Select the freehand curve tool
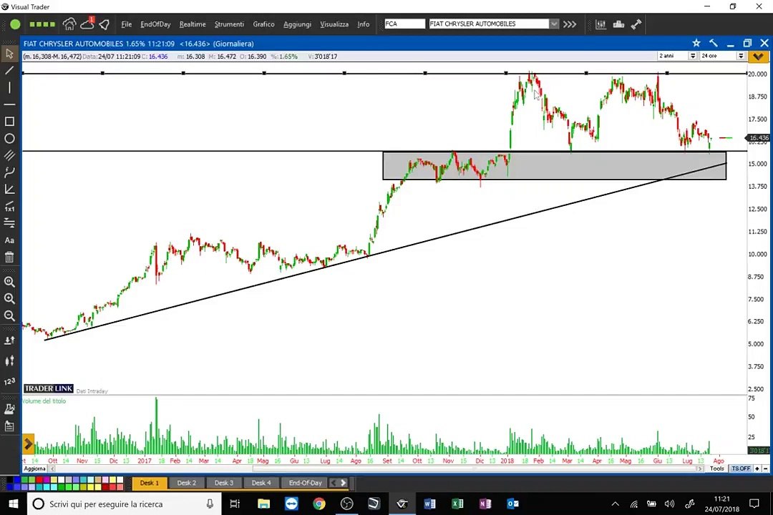 [9, 172]
